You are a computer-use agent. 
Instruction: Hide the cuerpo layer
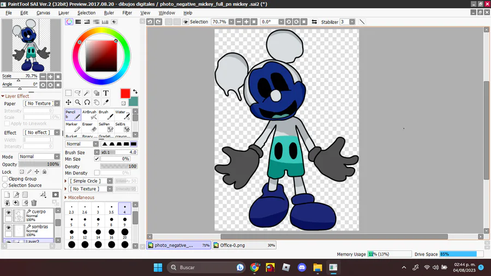pyautogui.click(x=8, y=213)
